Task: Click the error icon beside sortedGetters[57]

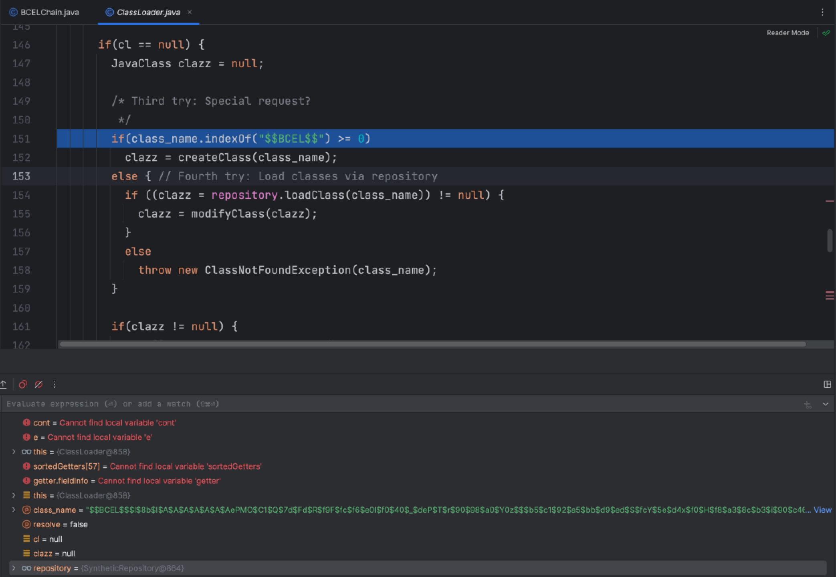Action: click(x=26, y=466)
